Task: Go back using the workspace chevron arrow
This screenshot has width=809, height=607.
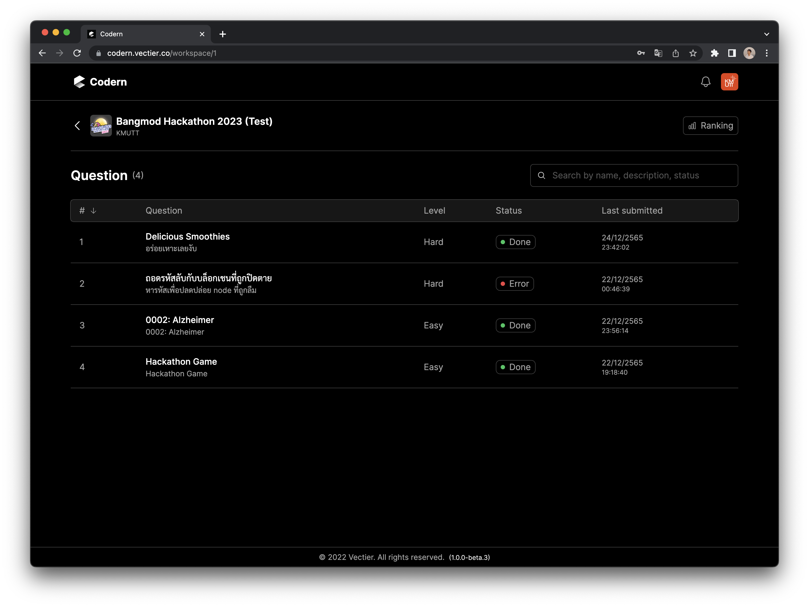Action: [x=77, y=126]
